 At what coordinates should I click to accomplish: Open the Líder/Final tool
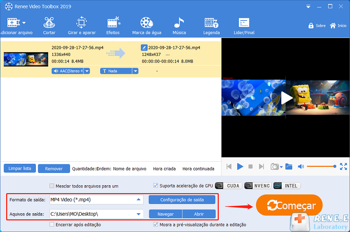click(244, 26)
